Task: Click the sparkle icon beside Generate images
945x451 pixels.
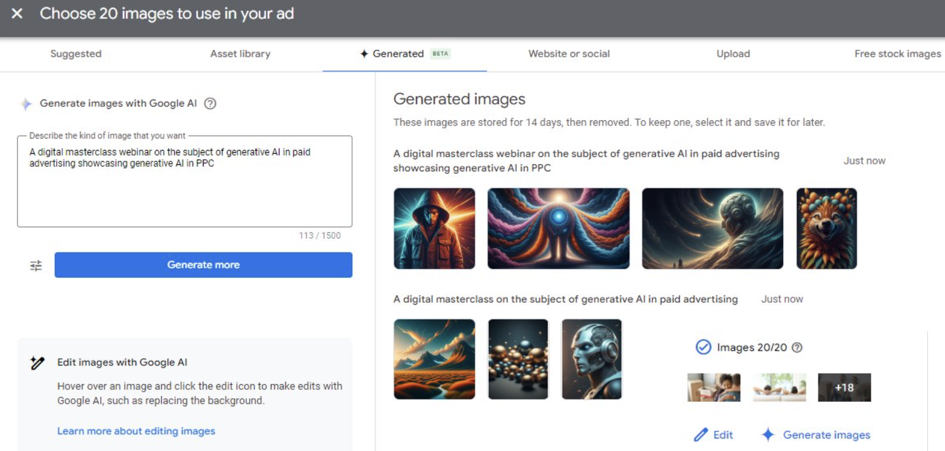Action: [x=769, y=435]
